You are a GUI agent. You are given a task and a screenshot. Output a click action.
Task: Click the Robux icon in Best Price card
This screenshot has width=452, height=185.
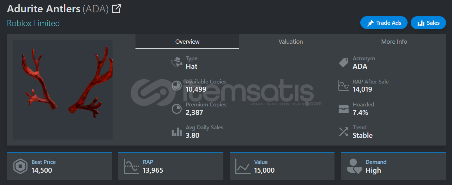(20, 166)
